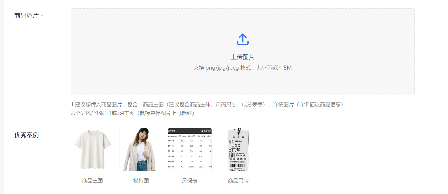Select the highlighted XS cell in the size chart
This screenshot has width=448, height=194.
[x=182, y=141]
